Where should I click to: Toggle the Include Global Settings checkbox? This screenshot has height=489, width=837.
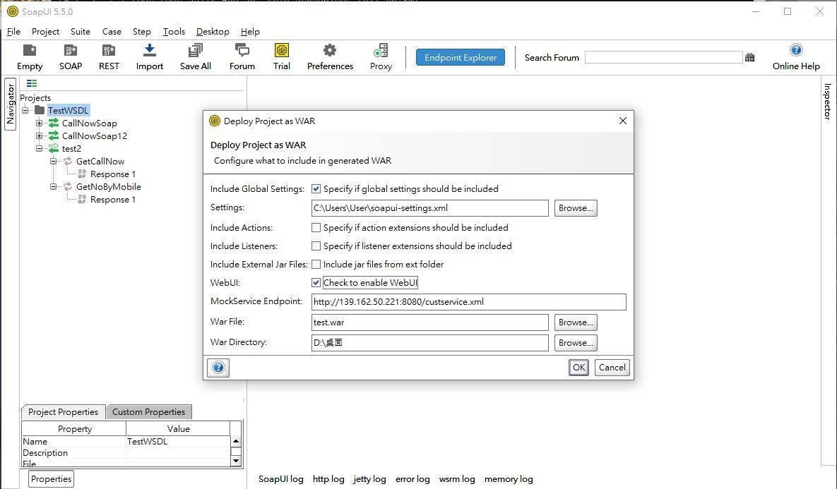click(x=316, y=189)
